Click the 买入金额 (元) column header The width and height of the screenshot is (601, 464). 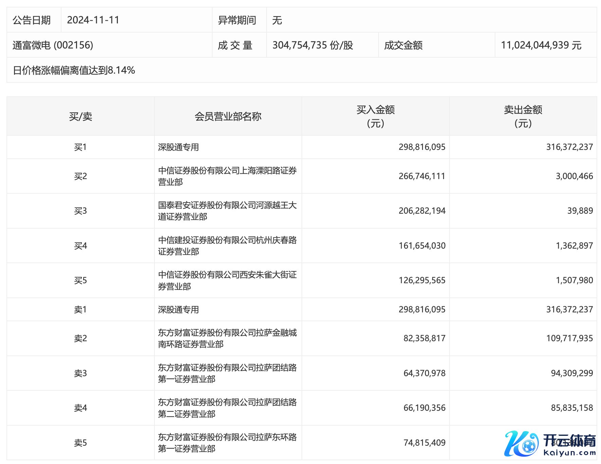coord(375,116)
